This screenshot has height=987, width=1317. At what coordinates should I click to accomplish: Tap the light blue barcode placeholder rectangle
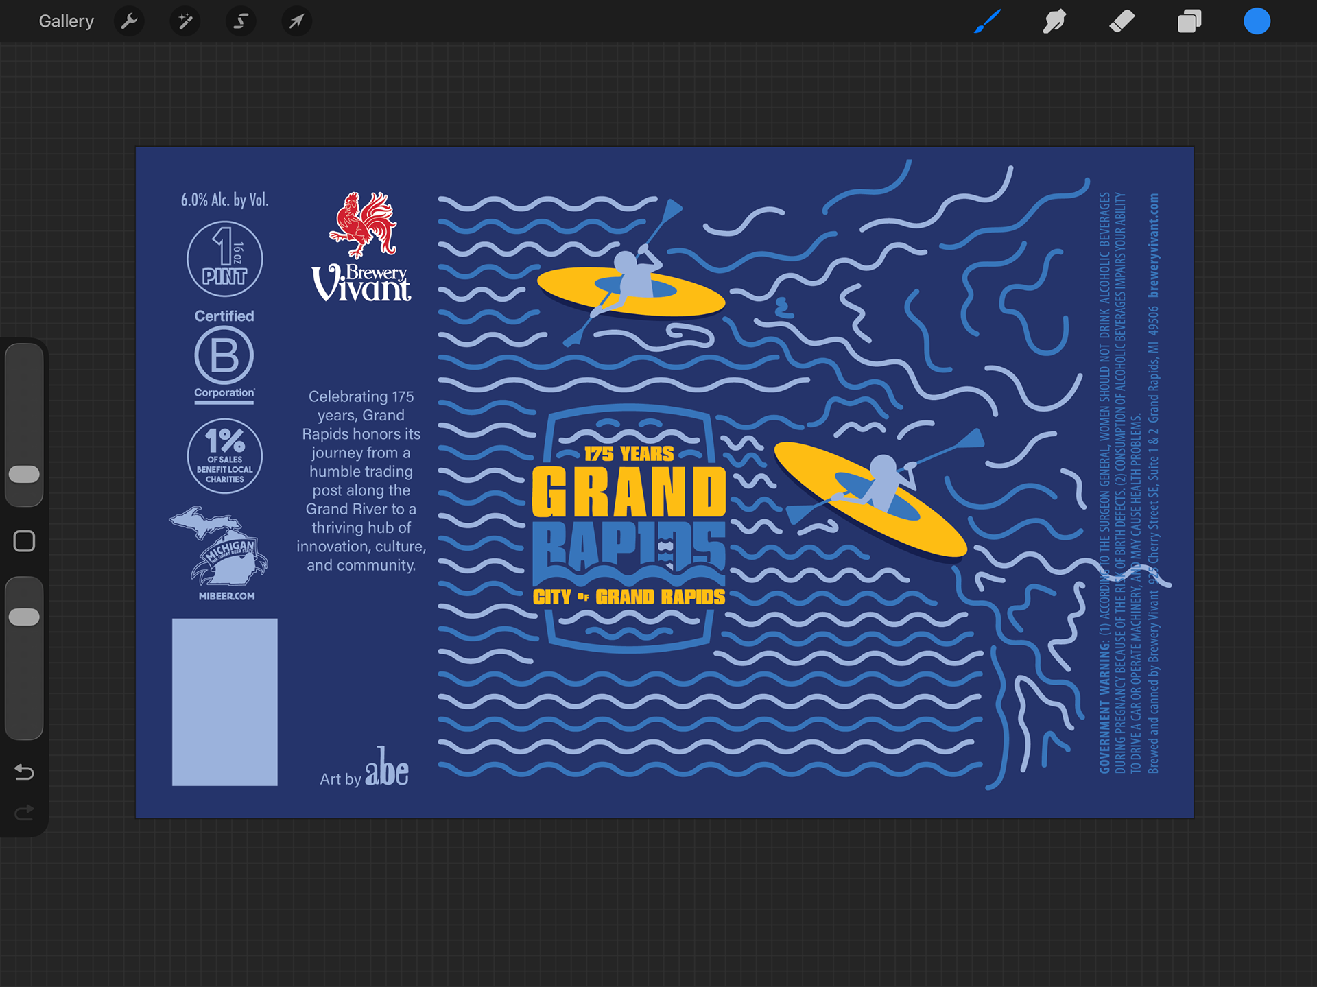pos(224,702)
